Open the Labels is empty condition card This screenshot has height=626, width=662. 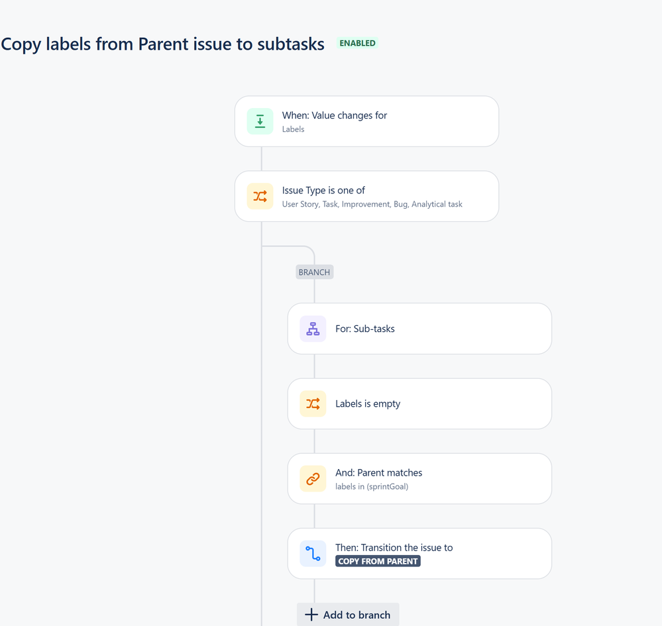click(419, 404)
